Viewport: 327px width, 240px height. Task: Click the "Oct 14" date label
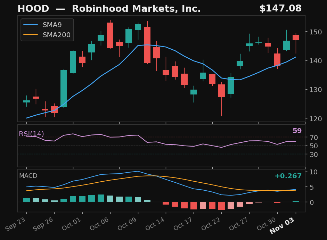click(155, 224)
